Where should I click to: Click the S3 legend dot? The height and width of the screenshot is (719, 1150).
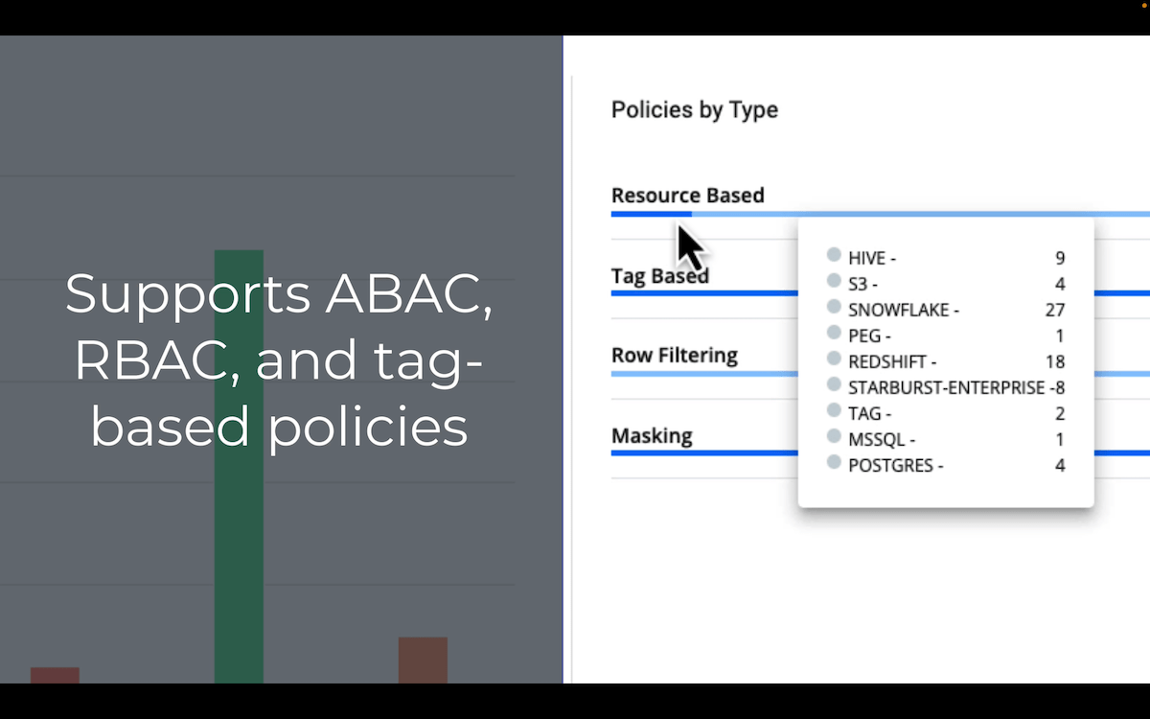[x=834, y=281]
